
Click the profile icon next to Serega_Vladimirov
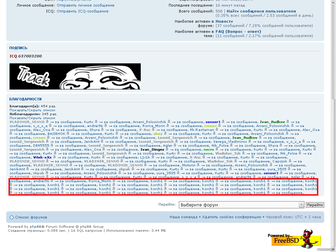click(250, 141)
